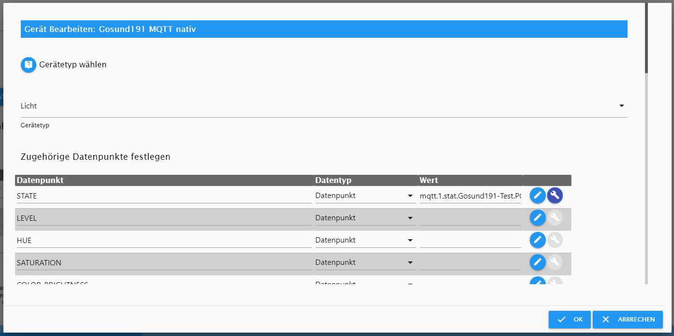Click the Wert field of the STATE row
674x336 pixels.
click(x=470, y=196)
